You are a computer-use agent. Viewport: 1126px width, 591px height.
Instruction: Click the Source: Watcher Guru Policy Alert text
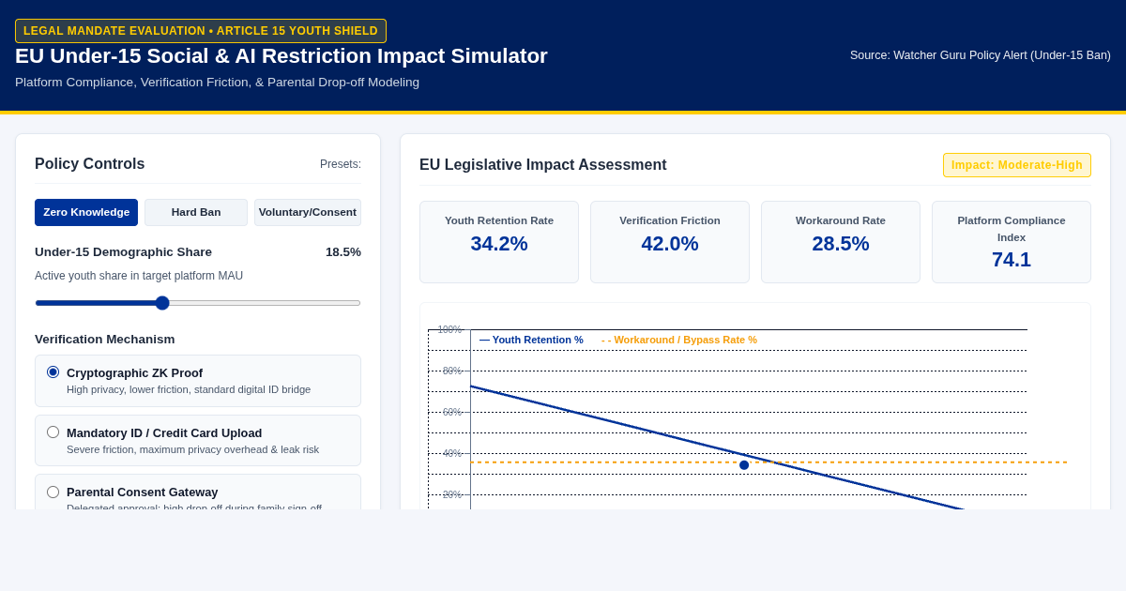(x=981, y=55)
